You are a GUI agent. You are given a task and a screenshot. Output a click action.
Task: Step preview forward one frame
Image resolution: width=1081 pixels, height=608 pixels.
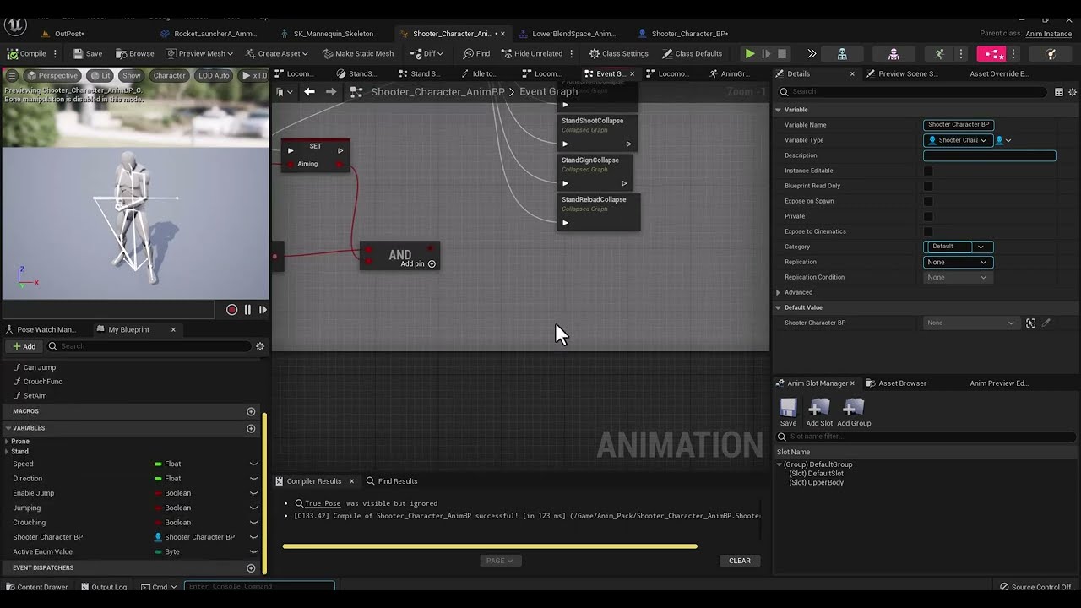263,310
